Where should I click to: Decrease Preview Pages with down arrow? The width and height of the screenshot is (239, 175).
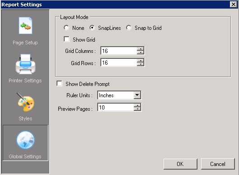tap(137, 109)
